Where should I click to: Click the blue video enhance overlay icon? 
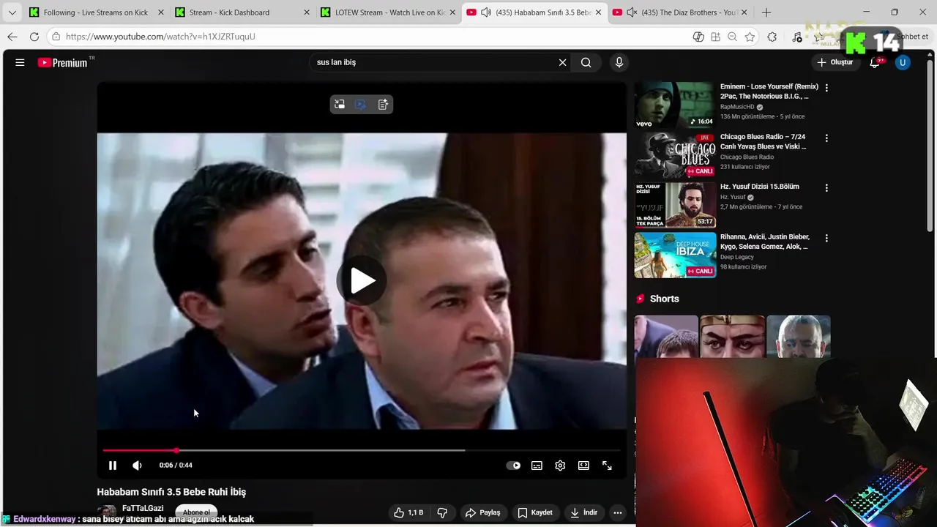[x=361, y=105]
